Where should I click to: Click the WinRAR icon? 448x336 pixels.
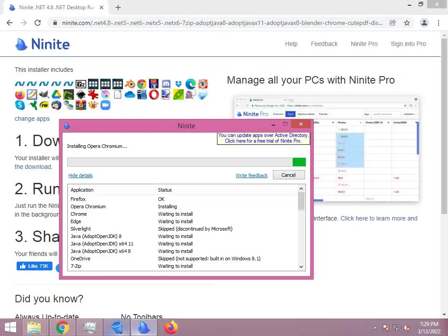81,105
